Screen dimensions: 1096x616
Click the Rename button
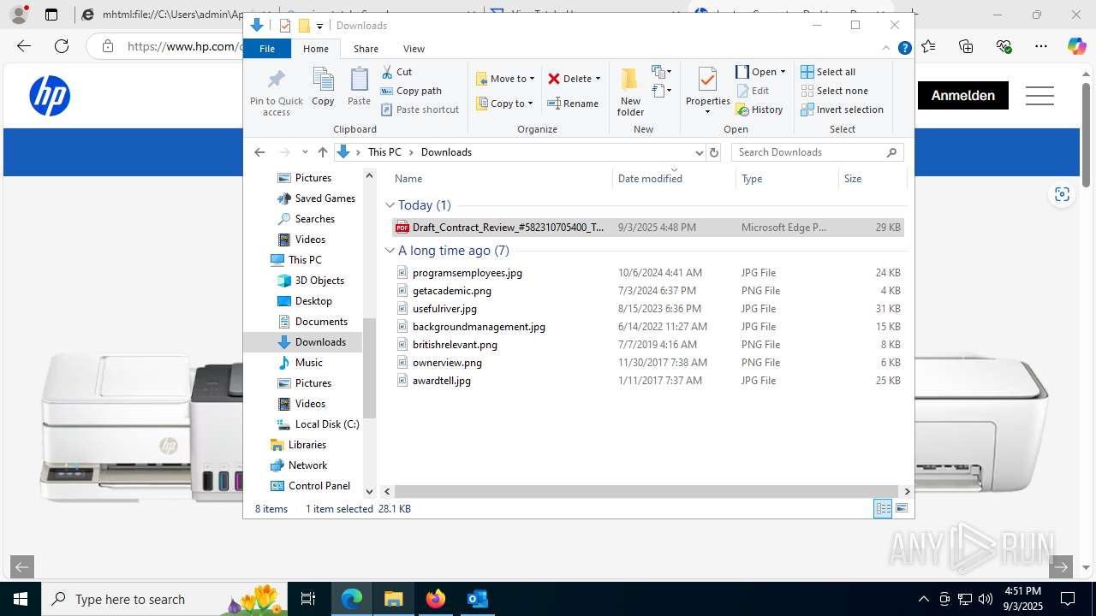click(573, 104)
